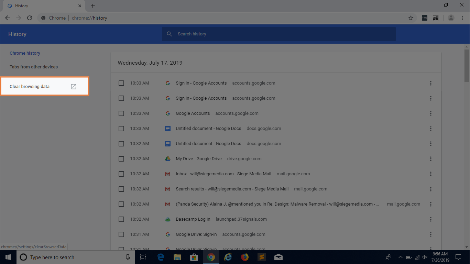Open Tabs from other devices
The image size is (470, 264).
coord(34,67)
